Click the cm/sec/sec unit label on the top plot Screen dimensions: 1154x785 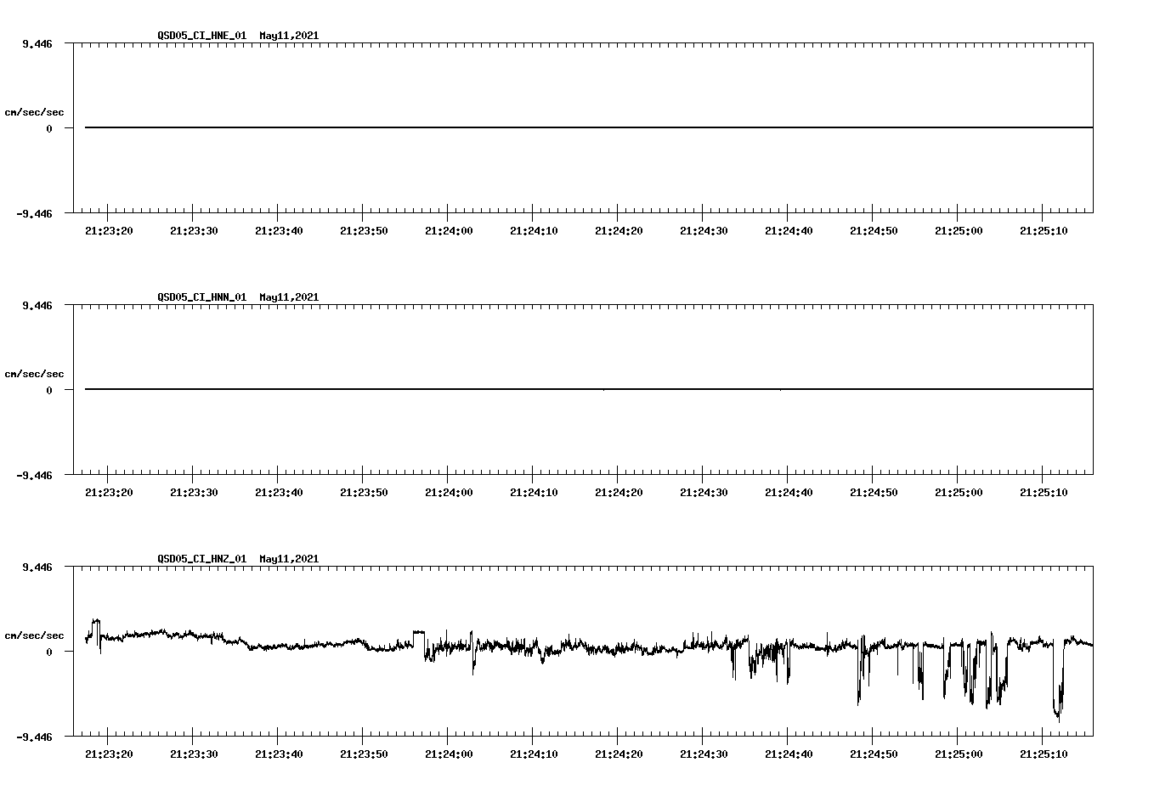click(x=35, y=110)
